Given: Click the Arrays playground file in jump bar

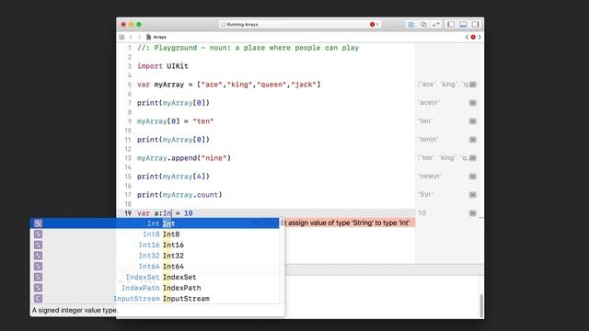Looking at the screenshot, I should 156,37.
